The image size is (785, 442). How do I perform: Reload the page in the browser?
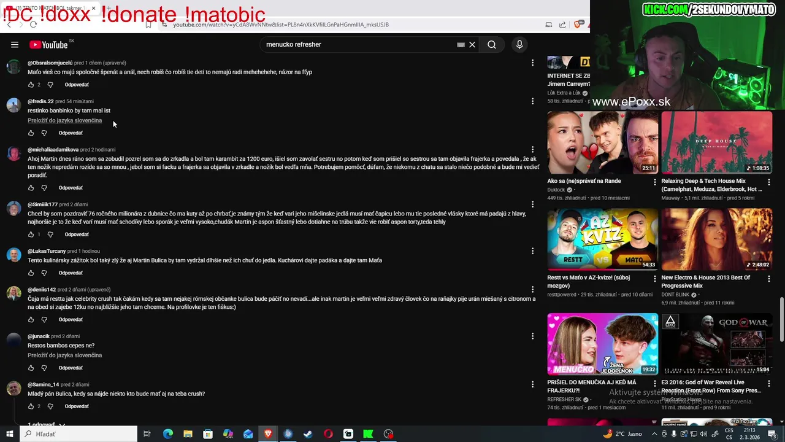[x=33, y=25]
